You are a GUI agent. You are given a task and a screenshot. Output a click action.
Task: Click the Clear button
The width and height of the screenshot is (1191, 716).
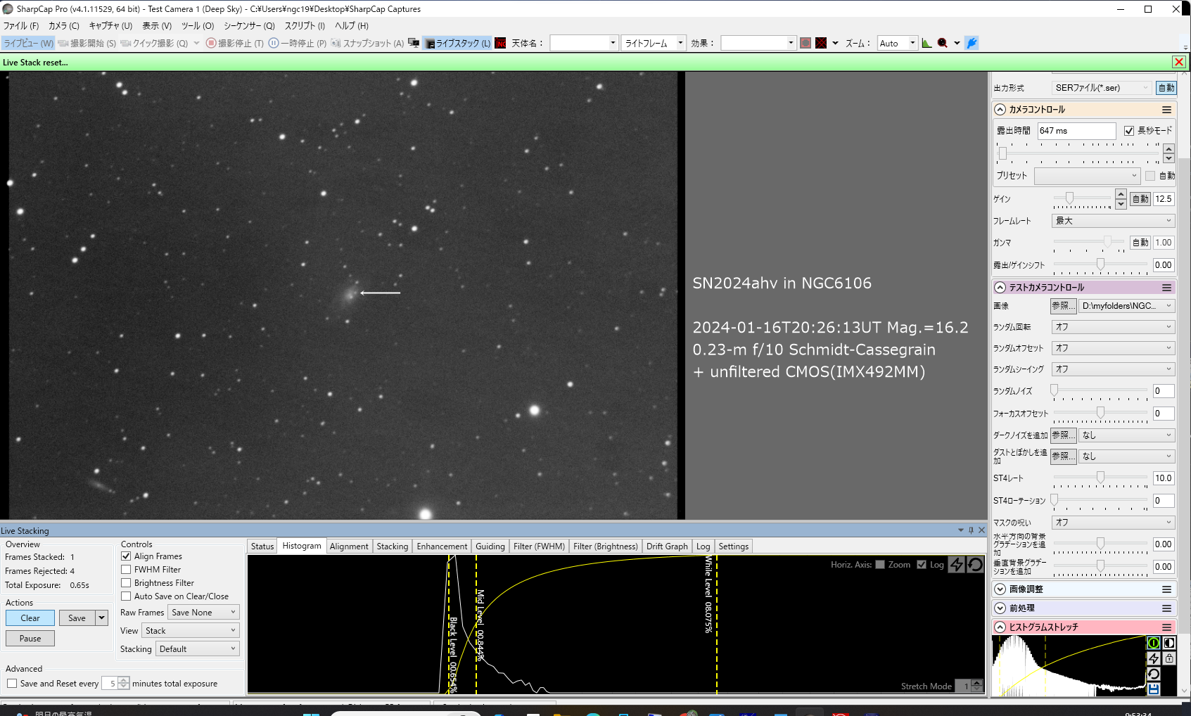[x=30, y=618]
